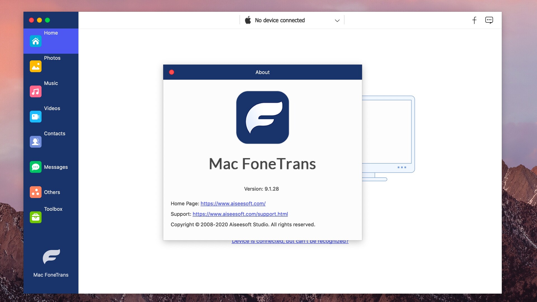Click the Apple device icon in selector
Viewport: 537px width, 302px height.
248,20
